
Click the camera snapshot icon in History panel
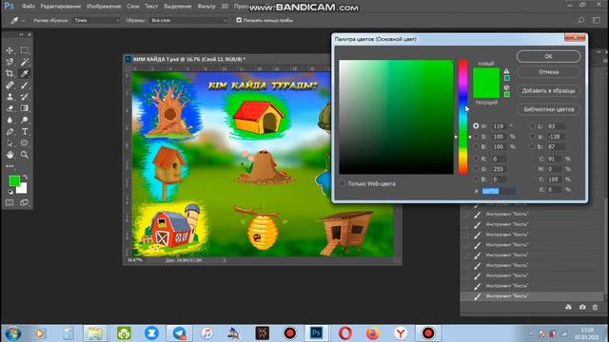[x=582, y=307]
